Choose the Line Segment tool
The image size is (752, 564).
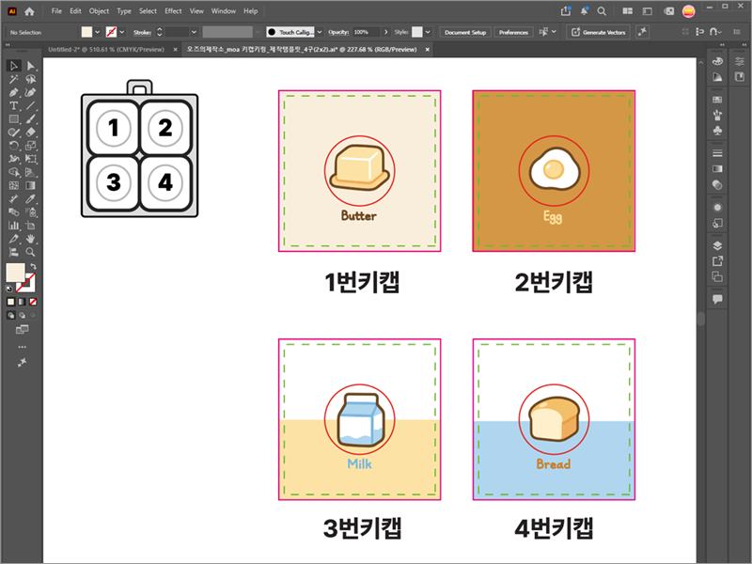(x=31, y=105)
